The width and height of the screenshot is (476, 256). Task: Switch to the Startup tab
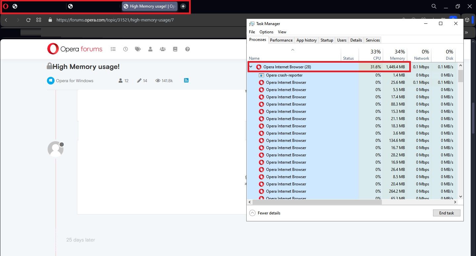(x=327, y=40)
